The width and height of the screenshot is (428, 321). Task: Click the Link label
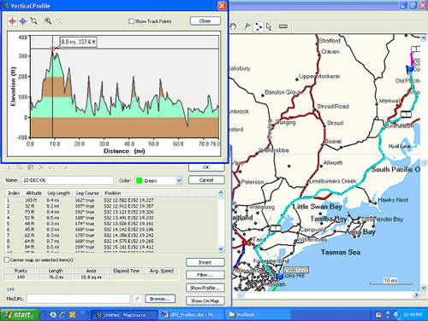(x=10, y=289)
